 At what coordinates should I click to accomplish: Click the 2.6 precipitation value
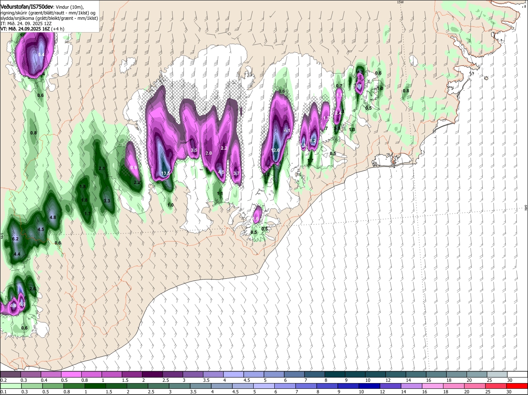[33, 289]
